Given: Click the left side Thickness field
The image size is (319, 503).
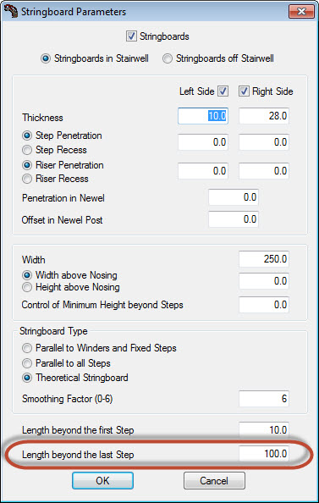Looking at the screenshot, I should point(203,116).
